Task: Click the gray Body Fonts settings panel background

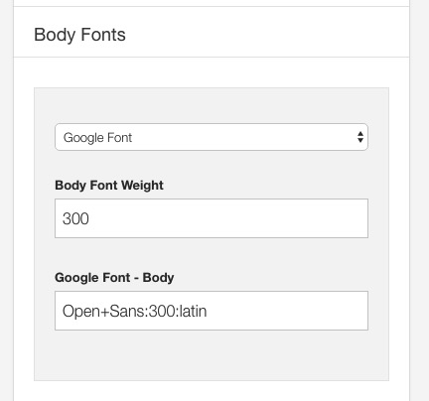Action: tap(212, 355)
